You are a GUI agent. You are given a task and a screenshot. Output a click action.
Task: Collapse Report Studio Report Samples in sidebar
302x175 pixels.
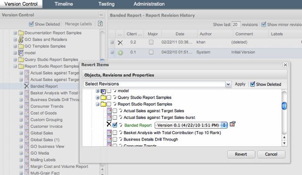point(15,66)
